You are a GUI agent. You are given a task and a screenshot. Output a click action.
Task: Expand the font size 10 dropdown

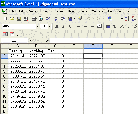tap(50, 26)
